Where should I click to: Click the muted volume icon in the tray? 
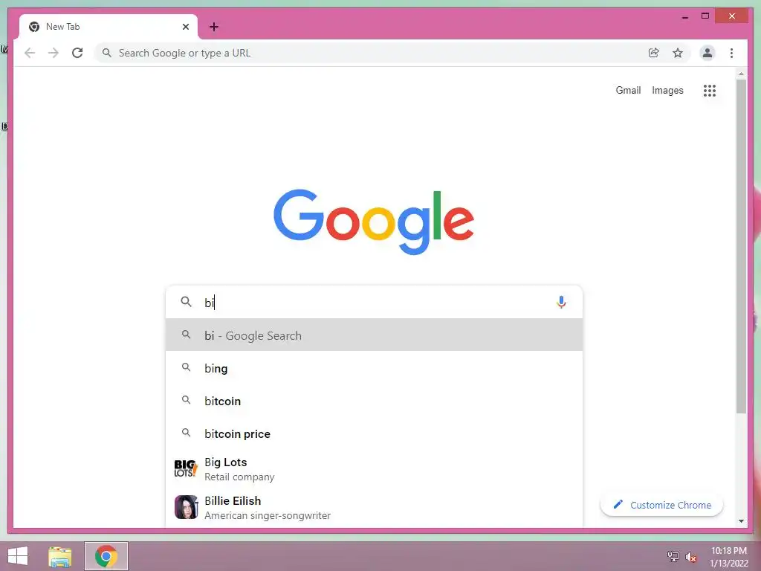pos(691,557)
